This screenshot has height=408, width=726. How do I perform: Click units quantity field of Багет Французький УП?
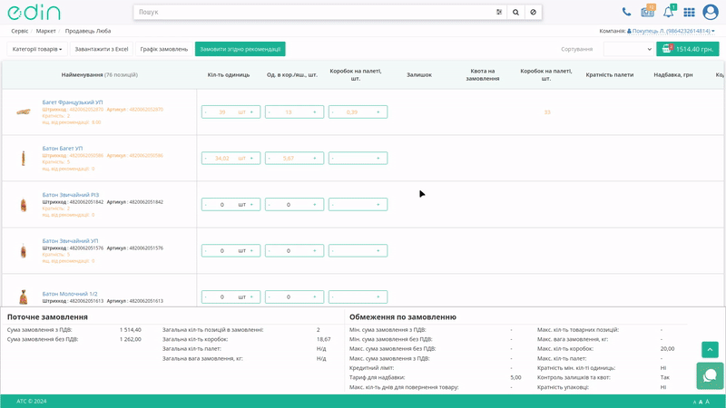click(x=222, y=112)
